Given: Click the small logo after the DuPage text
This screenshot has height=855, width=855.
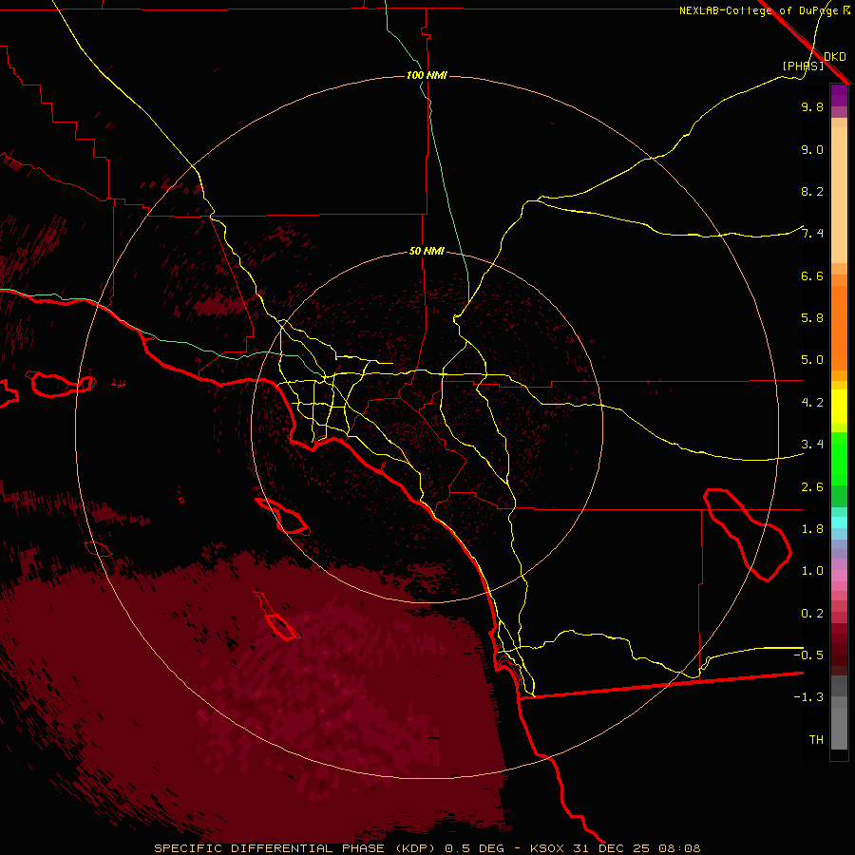Looking at the screenshot, I should tap(846, 10).
